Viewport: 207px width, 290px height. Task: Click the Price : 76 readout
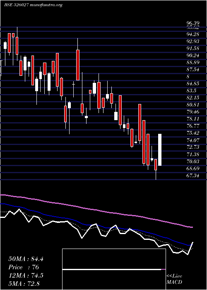pyautogui.click(x=24, y=267)
